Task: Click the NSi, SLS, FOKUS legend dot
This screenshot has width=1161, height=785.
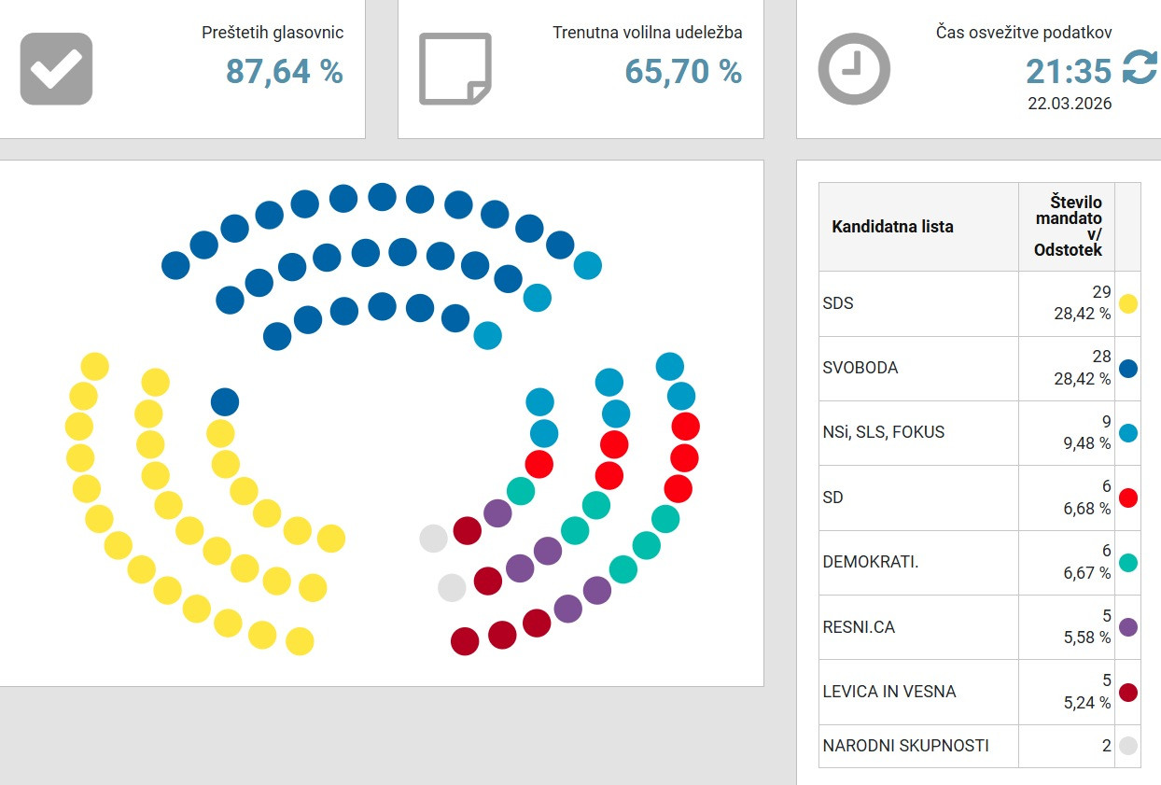Action: pos(1127,432)
